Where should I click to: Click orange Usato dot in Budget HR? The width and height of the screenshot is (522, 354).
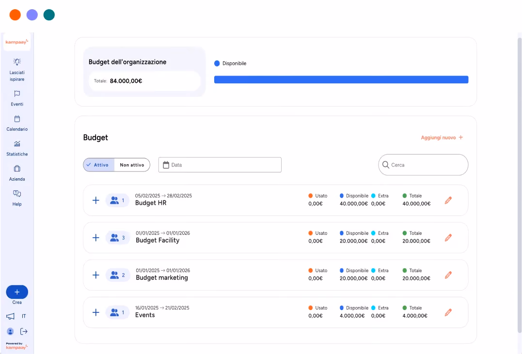[311, 196]
